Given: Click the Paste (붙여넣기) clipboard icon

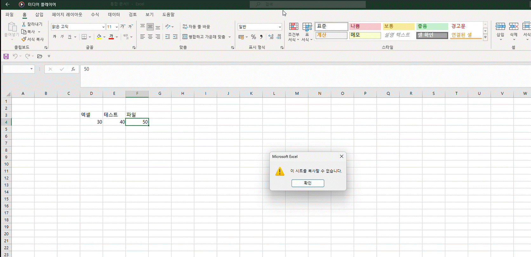Looking at the screenshot, I should [12, 27].
